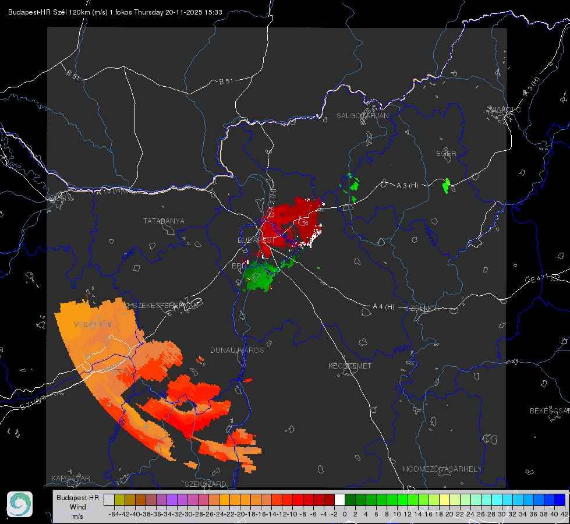Click the white swatch between -2 and 0
This screenshot has width=570, height=524.
pyautogui.click(x=339, y=500)
